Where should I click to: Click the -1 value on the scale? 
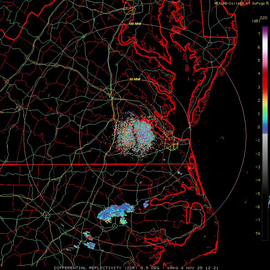pos(258,140)
